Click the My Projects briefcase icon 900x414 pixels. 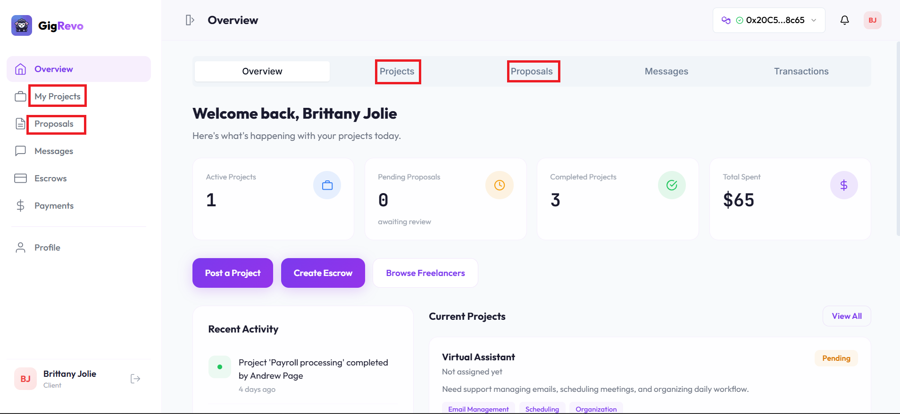tap(21, 97)
